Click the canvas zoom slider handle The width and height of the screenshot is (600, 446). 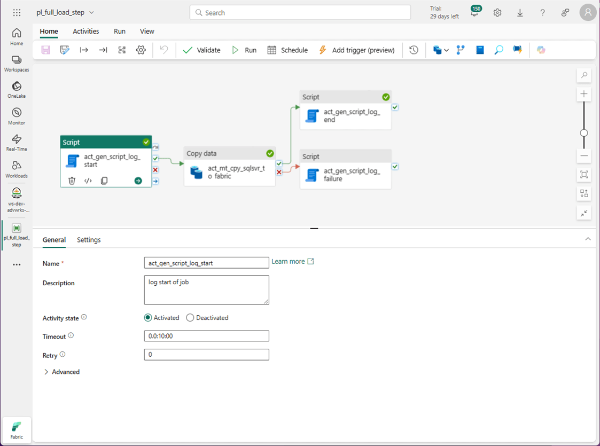pos(584,133)
